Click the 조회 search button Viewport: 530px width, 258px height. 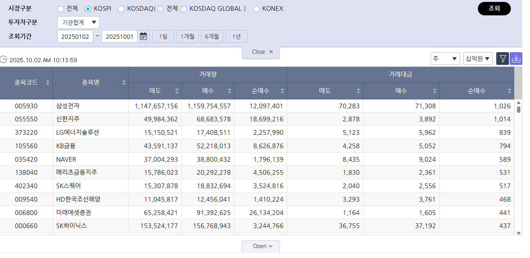pos(494,8)
